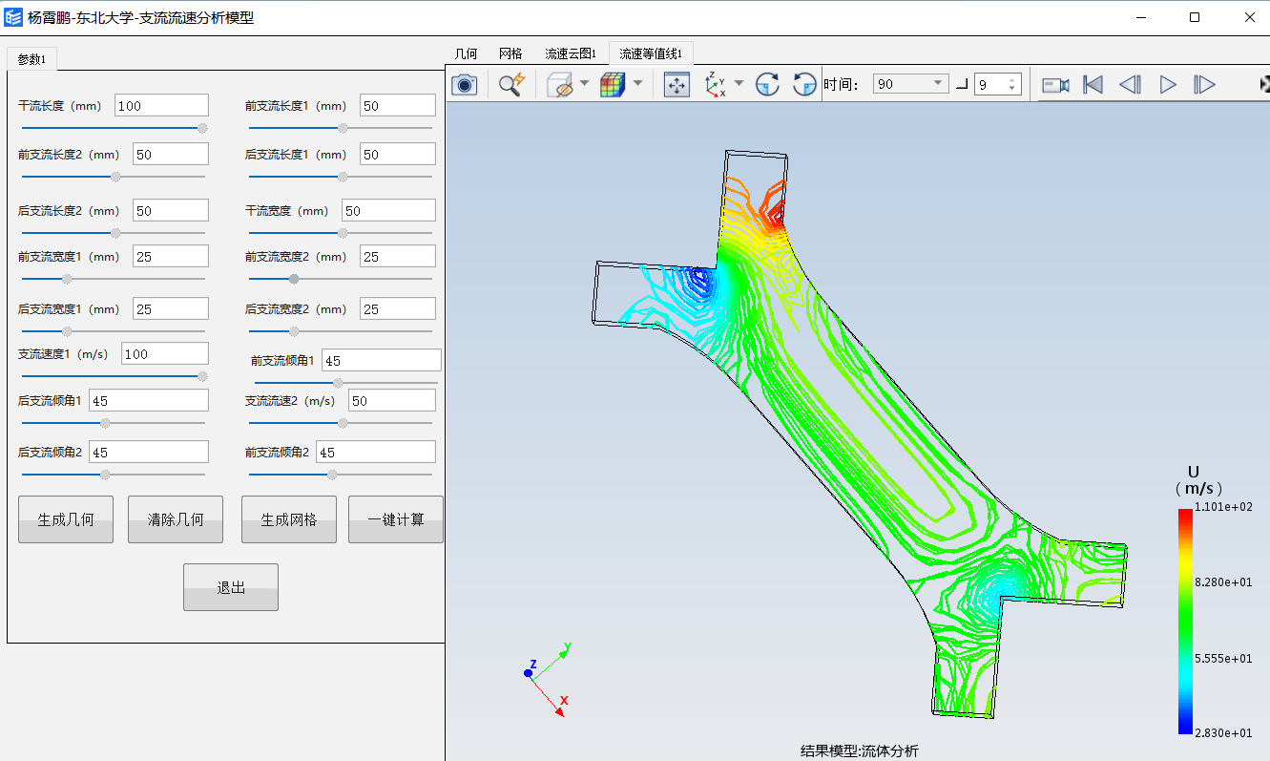Select the 流速等值线1 tab
Screen dimensions: 1270x761
click(651, 53)
